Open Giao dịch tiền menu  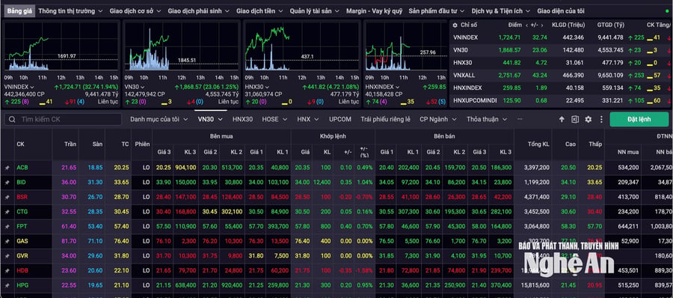(x=260, y=10)
